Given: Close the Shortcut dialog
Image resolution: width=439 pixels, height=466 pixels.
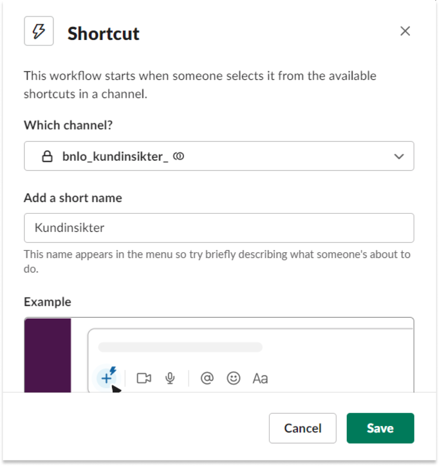Looking at the screenshot, I should [x=405, y=31].
